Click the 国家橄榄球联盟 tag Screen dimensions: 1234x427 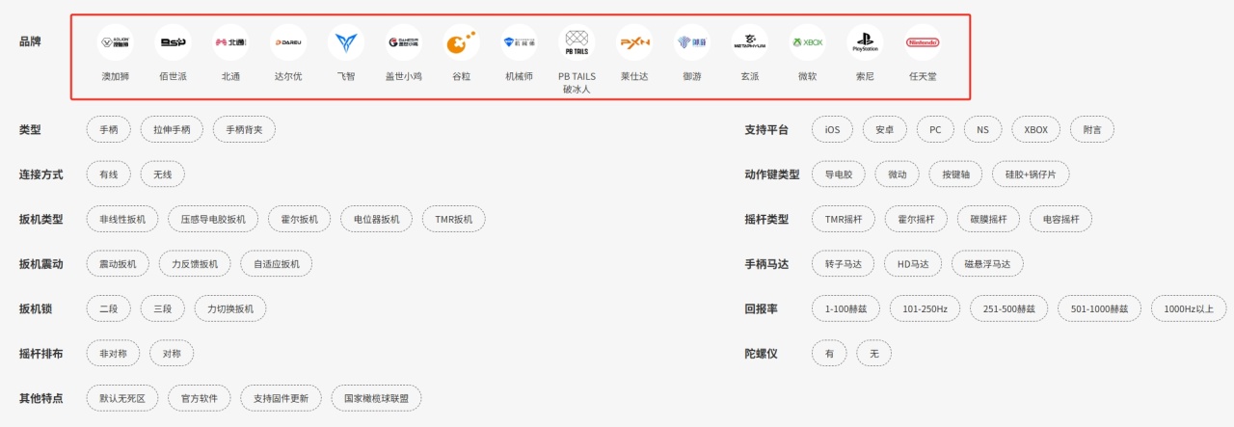coord(377,398)
